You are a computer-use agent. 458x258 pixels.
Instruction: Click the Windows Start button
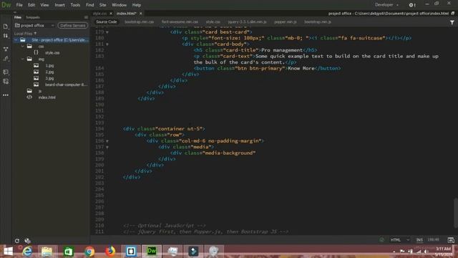pyautogui.click(x=8, y=252)
